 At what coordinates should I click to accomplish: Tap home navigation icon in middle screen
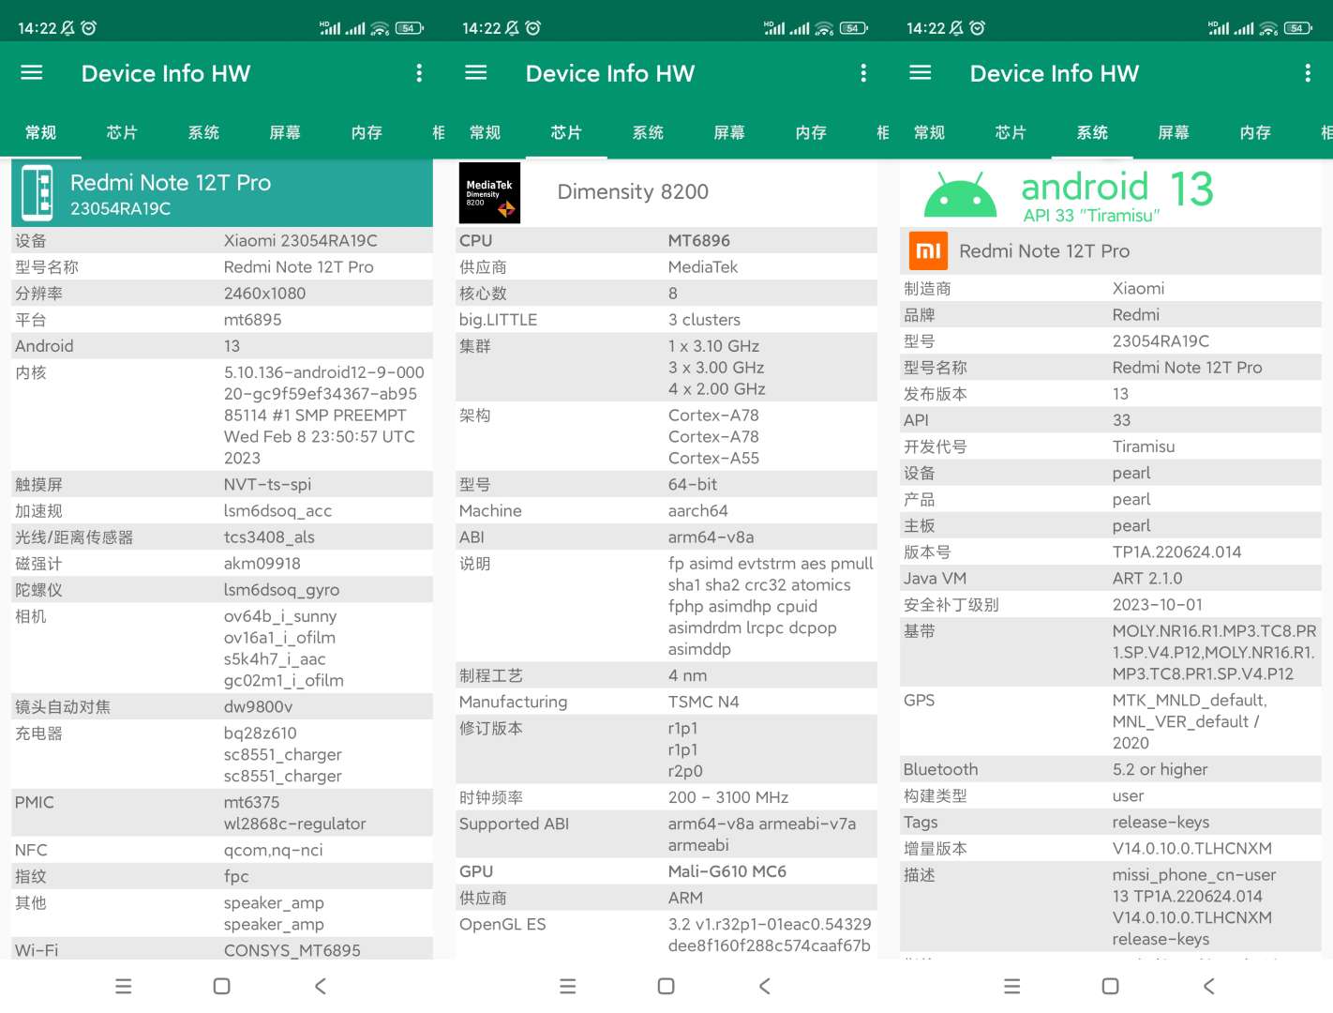click(x=666, y=986)
